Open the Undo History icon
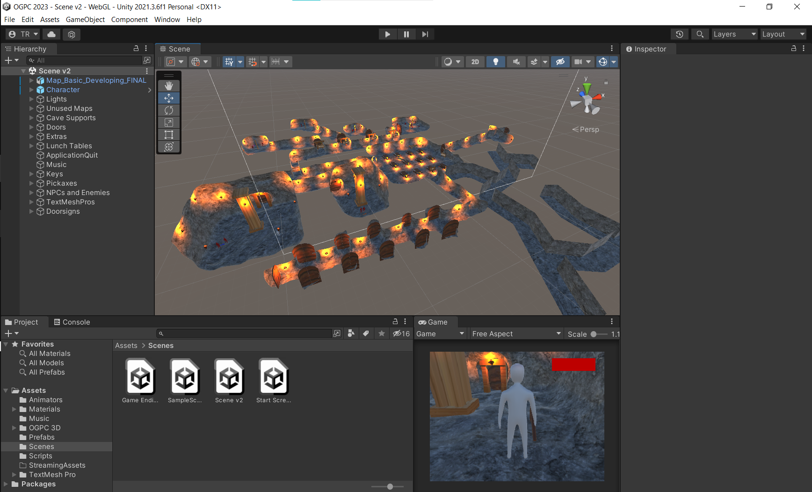The image size is (812, 492). point(679,34)
